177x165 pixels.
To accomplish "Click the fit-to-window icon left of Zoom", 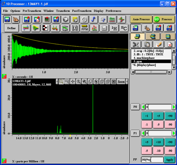I will (x=114, y=82).
